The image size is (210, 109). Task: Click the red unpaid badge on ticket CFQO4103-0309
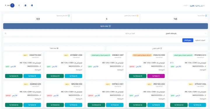coord(132,66)
